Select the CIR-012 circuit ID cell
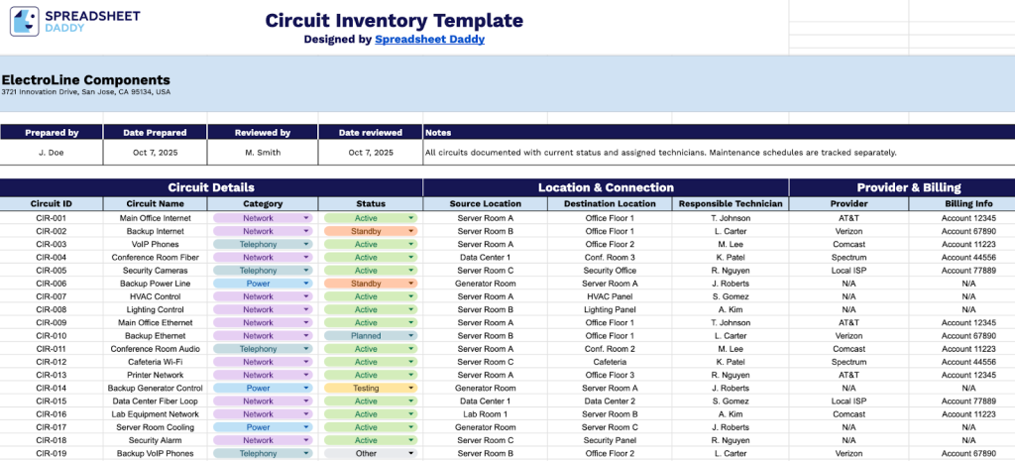Screen dimensions: 1015x461 [51, 362]
